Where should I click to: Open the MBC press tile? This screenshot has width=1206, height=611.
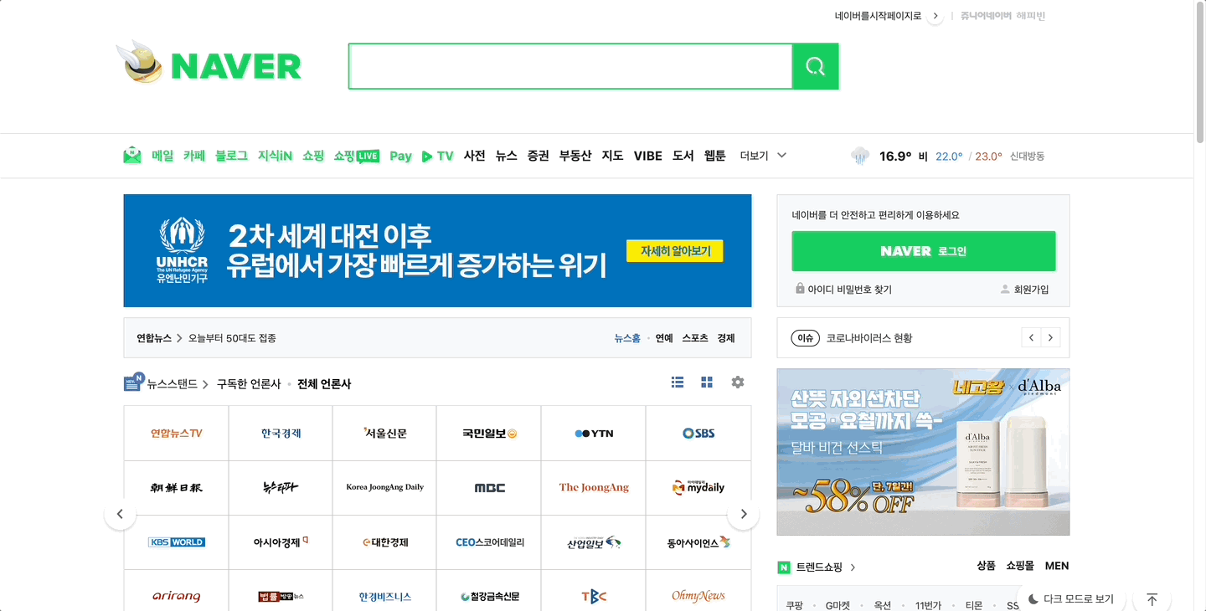pyautogui.click(x=490, y=487)
